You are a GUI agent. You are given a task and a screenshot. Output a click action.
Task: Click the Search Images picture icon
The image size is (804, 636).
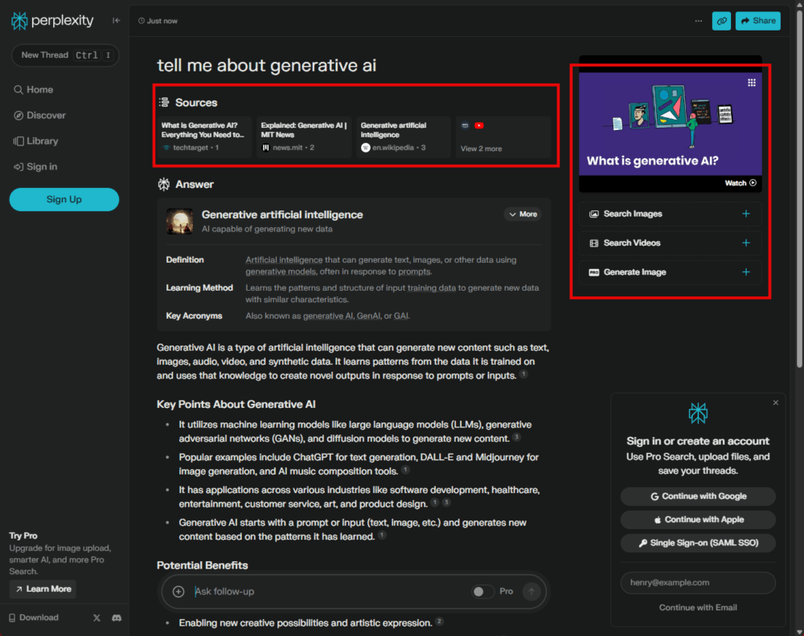594,214
